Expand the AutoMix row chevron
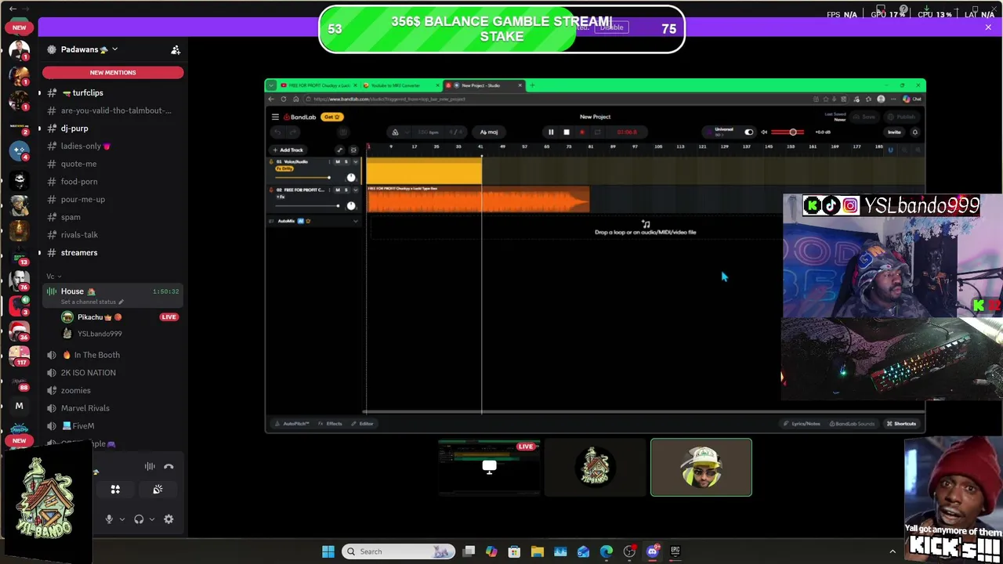The height and width of the screenshot is (564, 1003). coord(356,222)
